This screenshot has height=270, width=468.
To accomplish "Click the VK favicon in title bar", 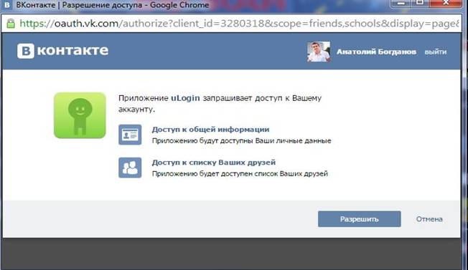I will [6, 5].
